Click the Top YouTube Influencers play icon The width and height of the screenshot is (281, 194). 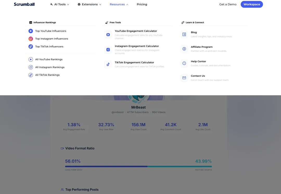30,31
